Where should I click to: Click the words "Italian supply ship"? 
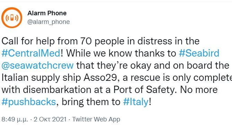click(41, 77)
